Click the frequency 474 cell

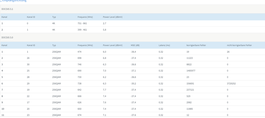point(79,52)
